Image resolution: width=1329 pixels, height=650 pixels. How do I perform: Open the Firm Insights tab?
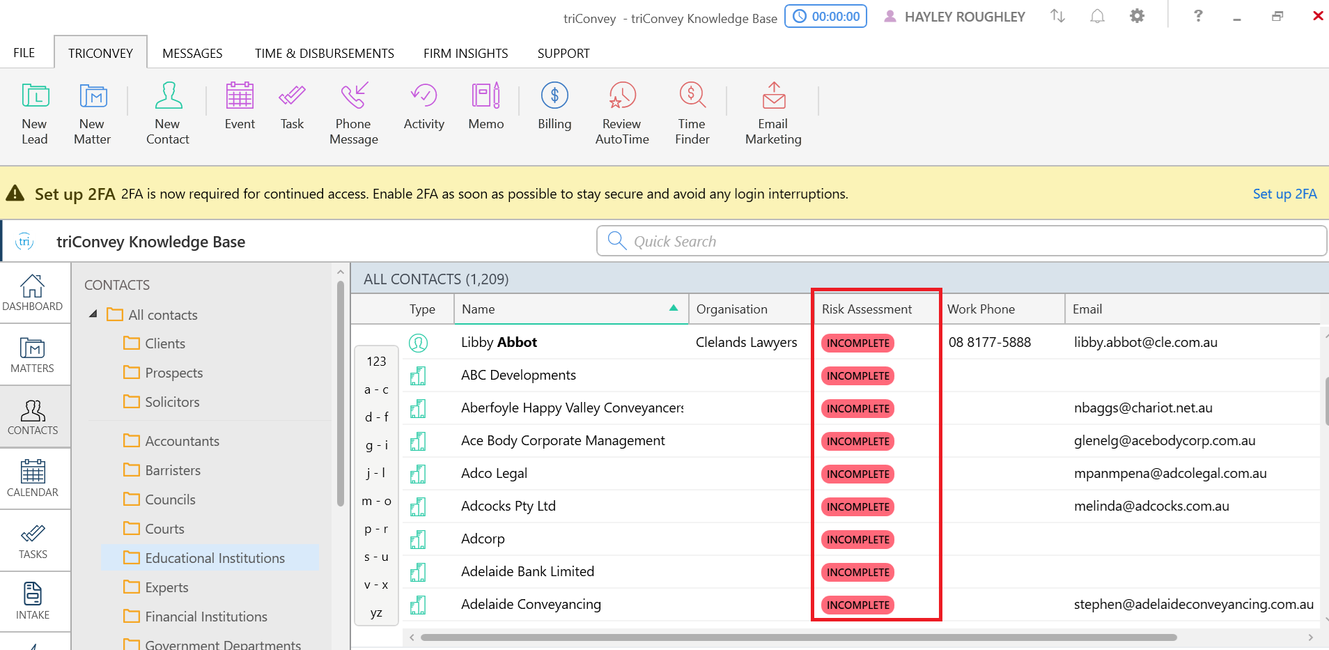tap(465, 54)
